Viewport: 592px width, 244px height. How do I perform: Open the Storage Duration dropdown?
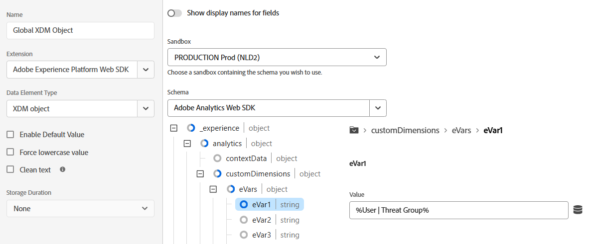80,208
